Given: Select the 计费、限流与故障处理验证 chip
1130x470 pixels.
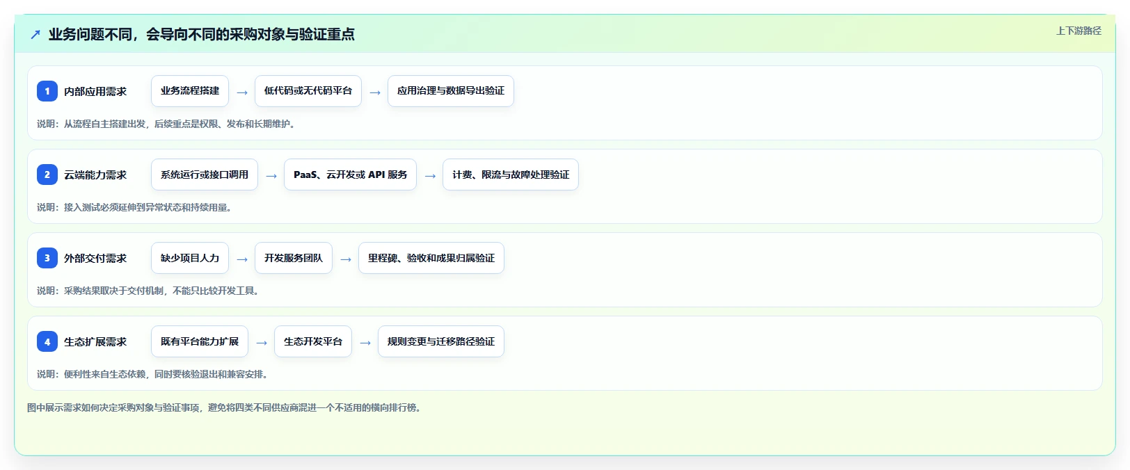Looking at the screenshot, I should pyautogui.click(x=511, y=175).
